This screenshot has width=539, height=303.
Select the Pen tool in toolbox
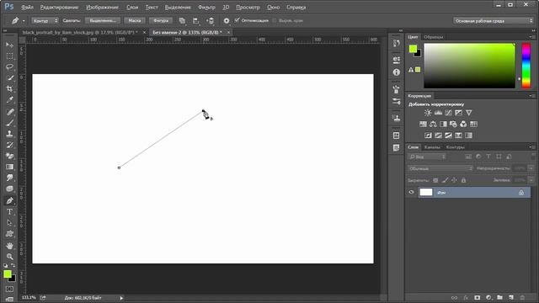coord(9,200)
